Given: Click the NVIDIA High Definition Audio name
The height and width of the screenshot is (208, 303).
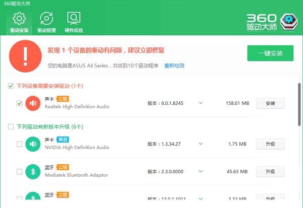Looking at the screenshot, I should tap(77, 148).
